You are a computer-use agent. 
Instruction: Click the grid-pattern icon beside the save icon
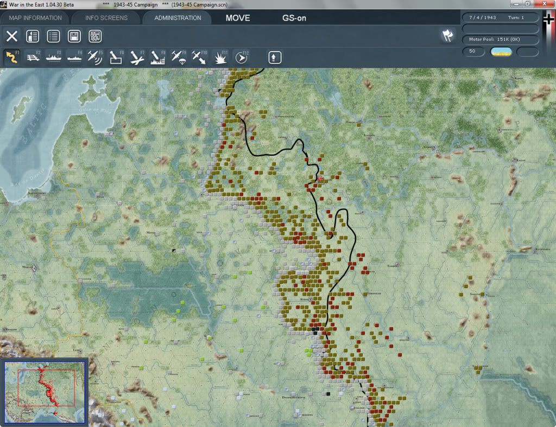(95, 36)
